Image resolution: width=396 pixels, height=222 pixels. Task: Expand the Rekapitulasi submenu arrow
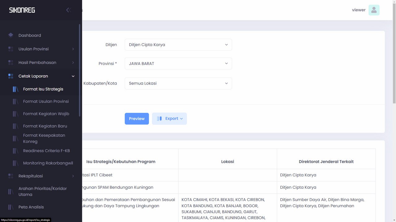(73, 176)
